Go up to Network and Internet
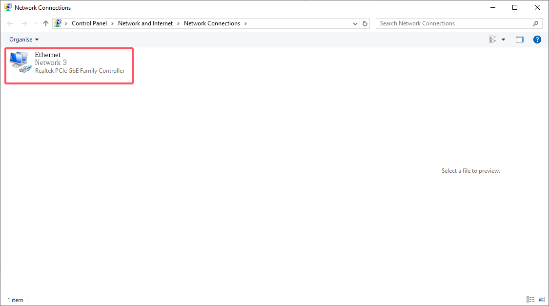Viewport: 549px width, 306px height. click(x=46, y=23)
